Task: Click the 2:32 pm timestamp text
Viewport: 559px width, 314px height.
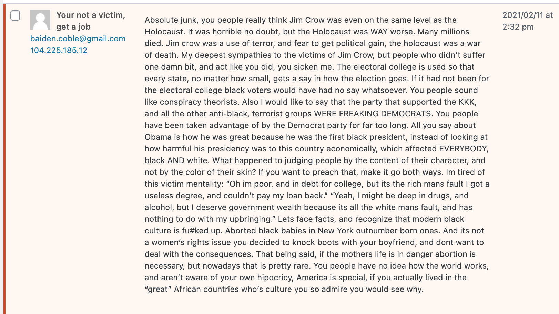Action: click(518, 27)
